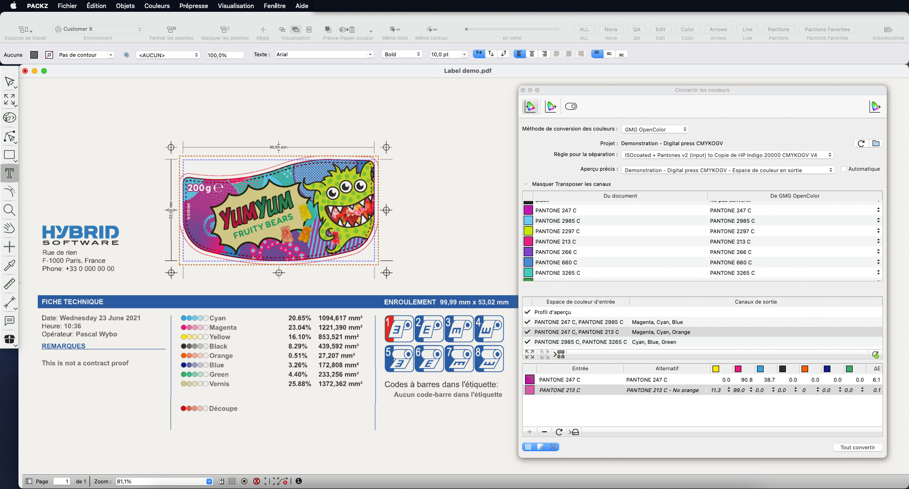
Task: Click the channel hierarchy icon below output channels list
Action: pos(559,354)
